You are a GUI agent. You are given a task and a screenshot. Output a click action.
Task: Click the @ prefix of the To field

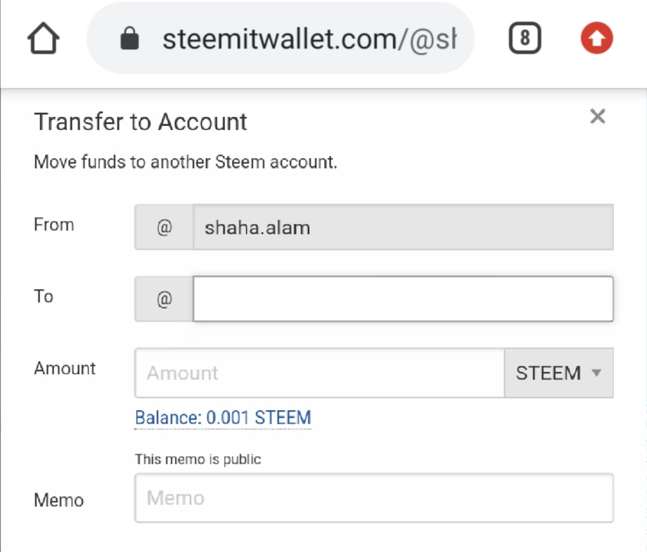click(x=164, y=299)
